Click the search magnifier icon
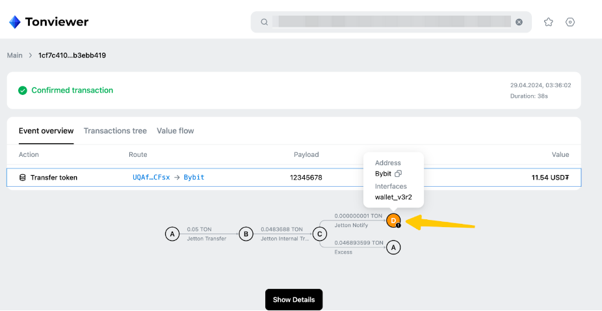The width and height of the screenshot is (602, 311). coord(265,22)
